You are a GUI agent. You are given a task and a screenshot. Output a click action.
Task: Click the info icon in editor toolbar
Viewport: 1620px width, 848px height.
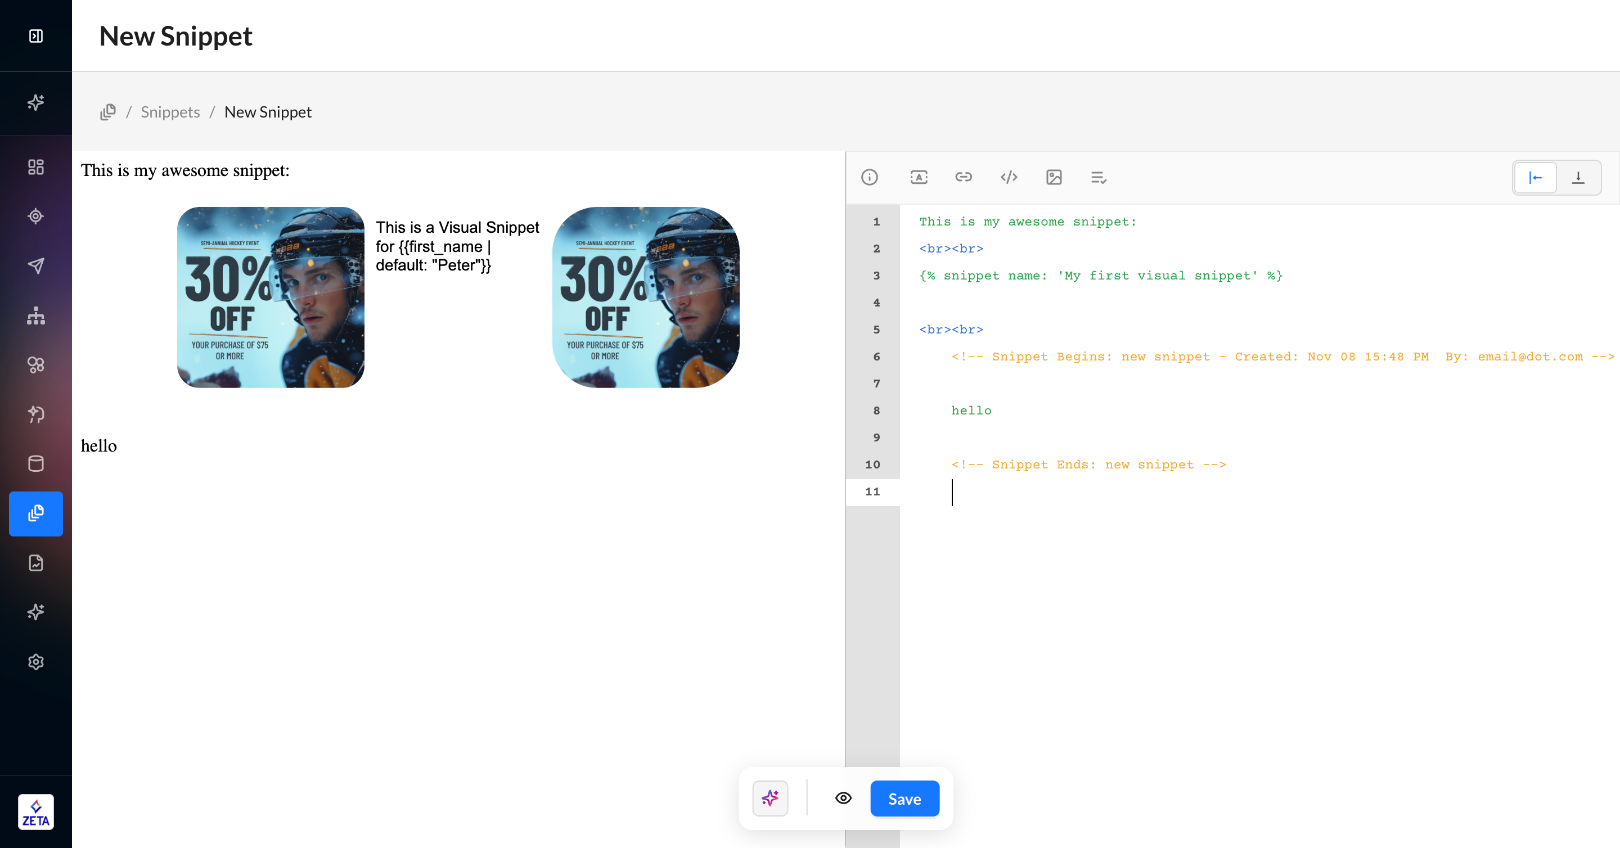click(869, 177)
